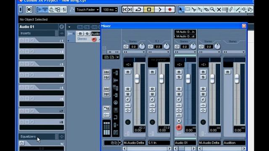Screen dimensions: 269x151
Task: Record-enable the Audio 01 mixer channel
Action: (x=179, y=127)
